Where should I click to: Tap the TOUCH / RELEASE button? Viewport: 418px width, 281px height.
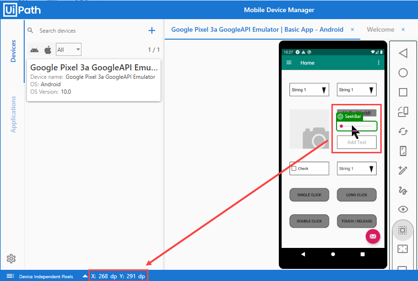357,221
